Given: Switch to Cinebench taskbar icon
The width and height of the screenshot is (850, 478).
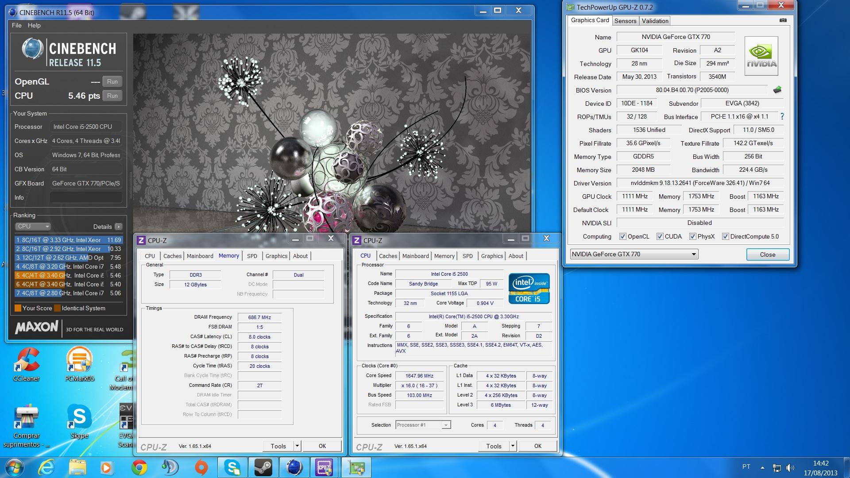Looking at the screenshot, I should point(294,468).
